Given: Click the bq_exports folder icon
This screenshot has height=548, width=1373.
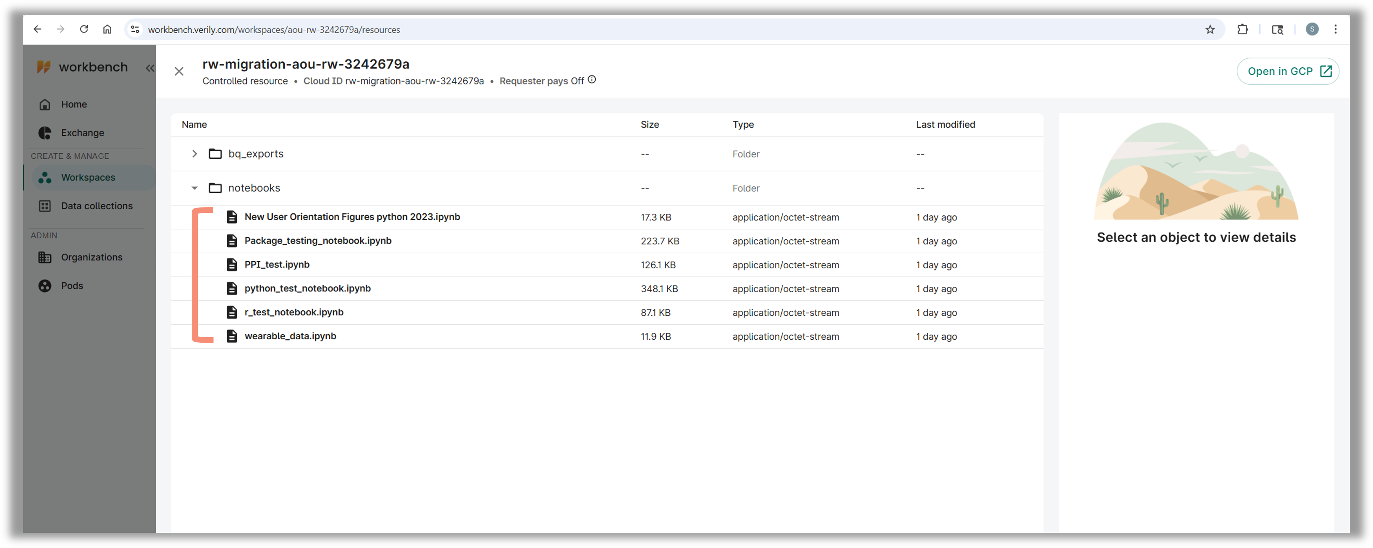Looking at the screenshot, I should click(x=215, y=154).
